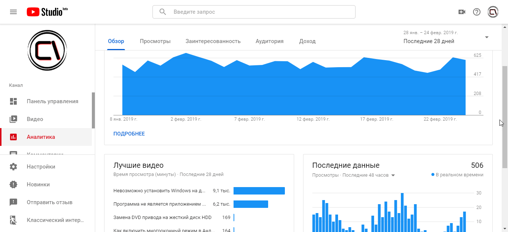508x232 pixels.
Task: Open video Программа не является приложением
Action: pyautogui.click(x=160, y=204)
